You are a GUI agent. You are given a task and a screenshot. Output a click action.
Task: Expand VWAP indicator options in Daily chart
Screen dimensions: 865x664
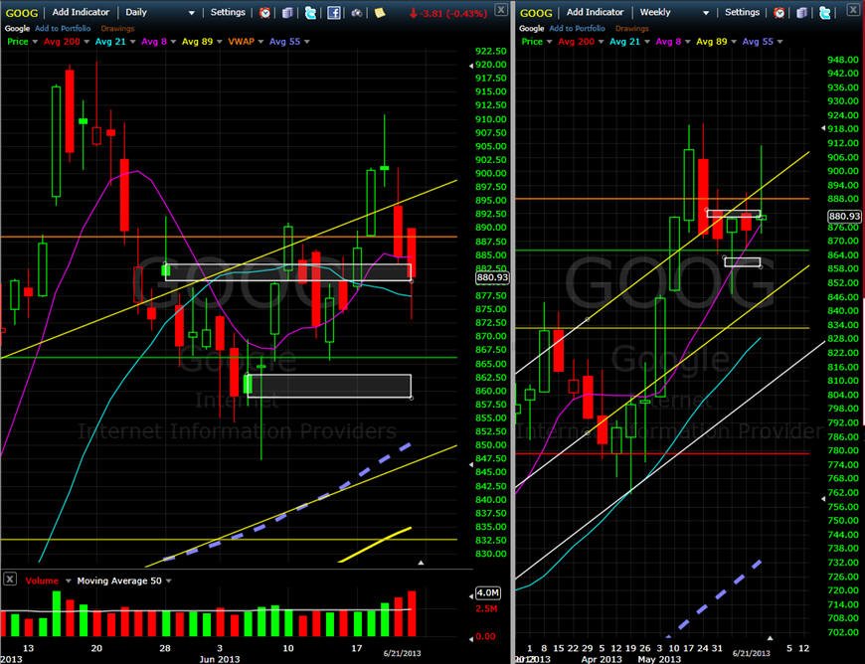[260, 42]
